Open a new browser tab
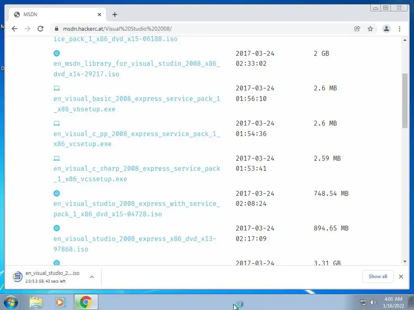 [x=114, y=15]
